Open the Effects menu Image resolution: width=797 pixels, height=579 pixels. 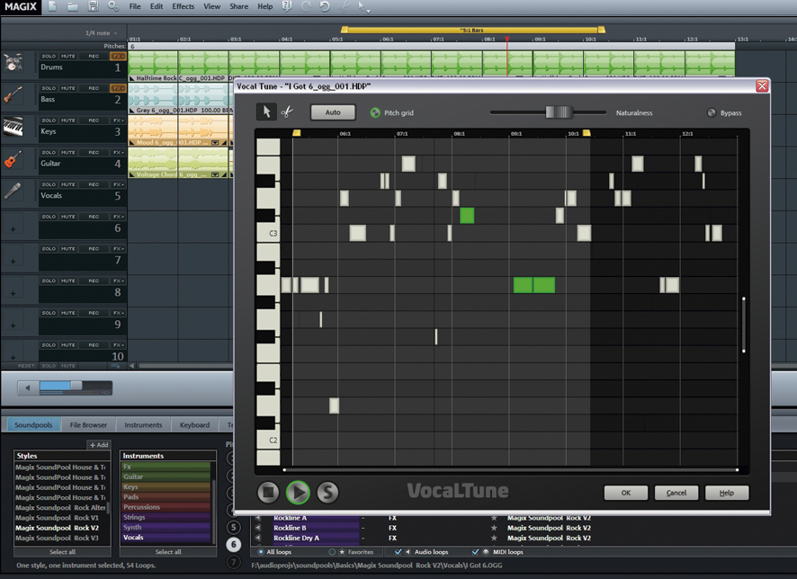[x=183, y=6]
